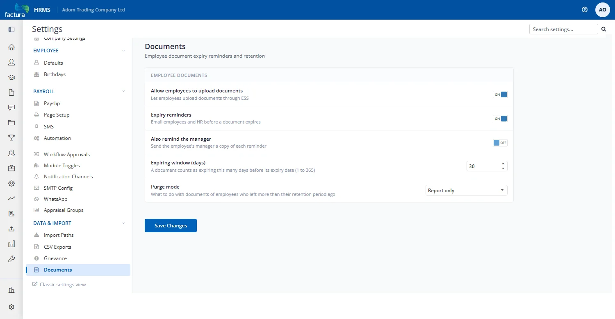615x319 pixels.
Task: Open SMTP Config settings
Action: (58, 188)
